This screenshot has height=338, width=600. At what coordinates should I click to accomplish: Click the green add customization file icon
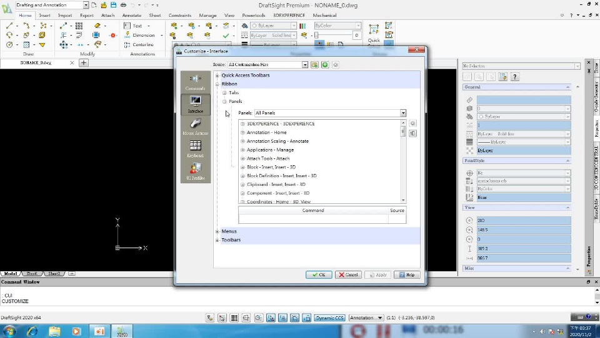[x=325, y=65]
